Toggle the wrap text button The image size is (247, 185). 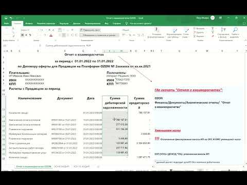pos(90,30)
